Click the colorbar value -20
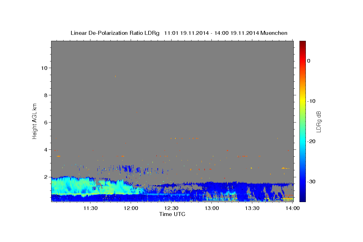This screenshot has height=242, width=363. pyautogui.click(x=311, y=141)
